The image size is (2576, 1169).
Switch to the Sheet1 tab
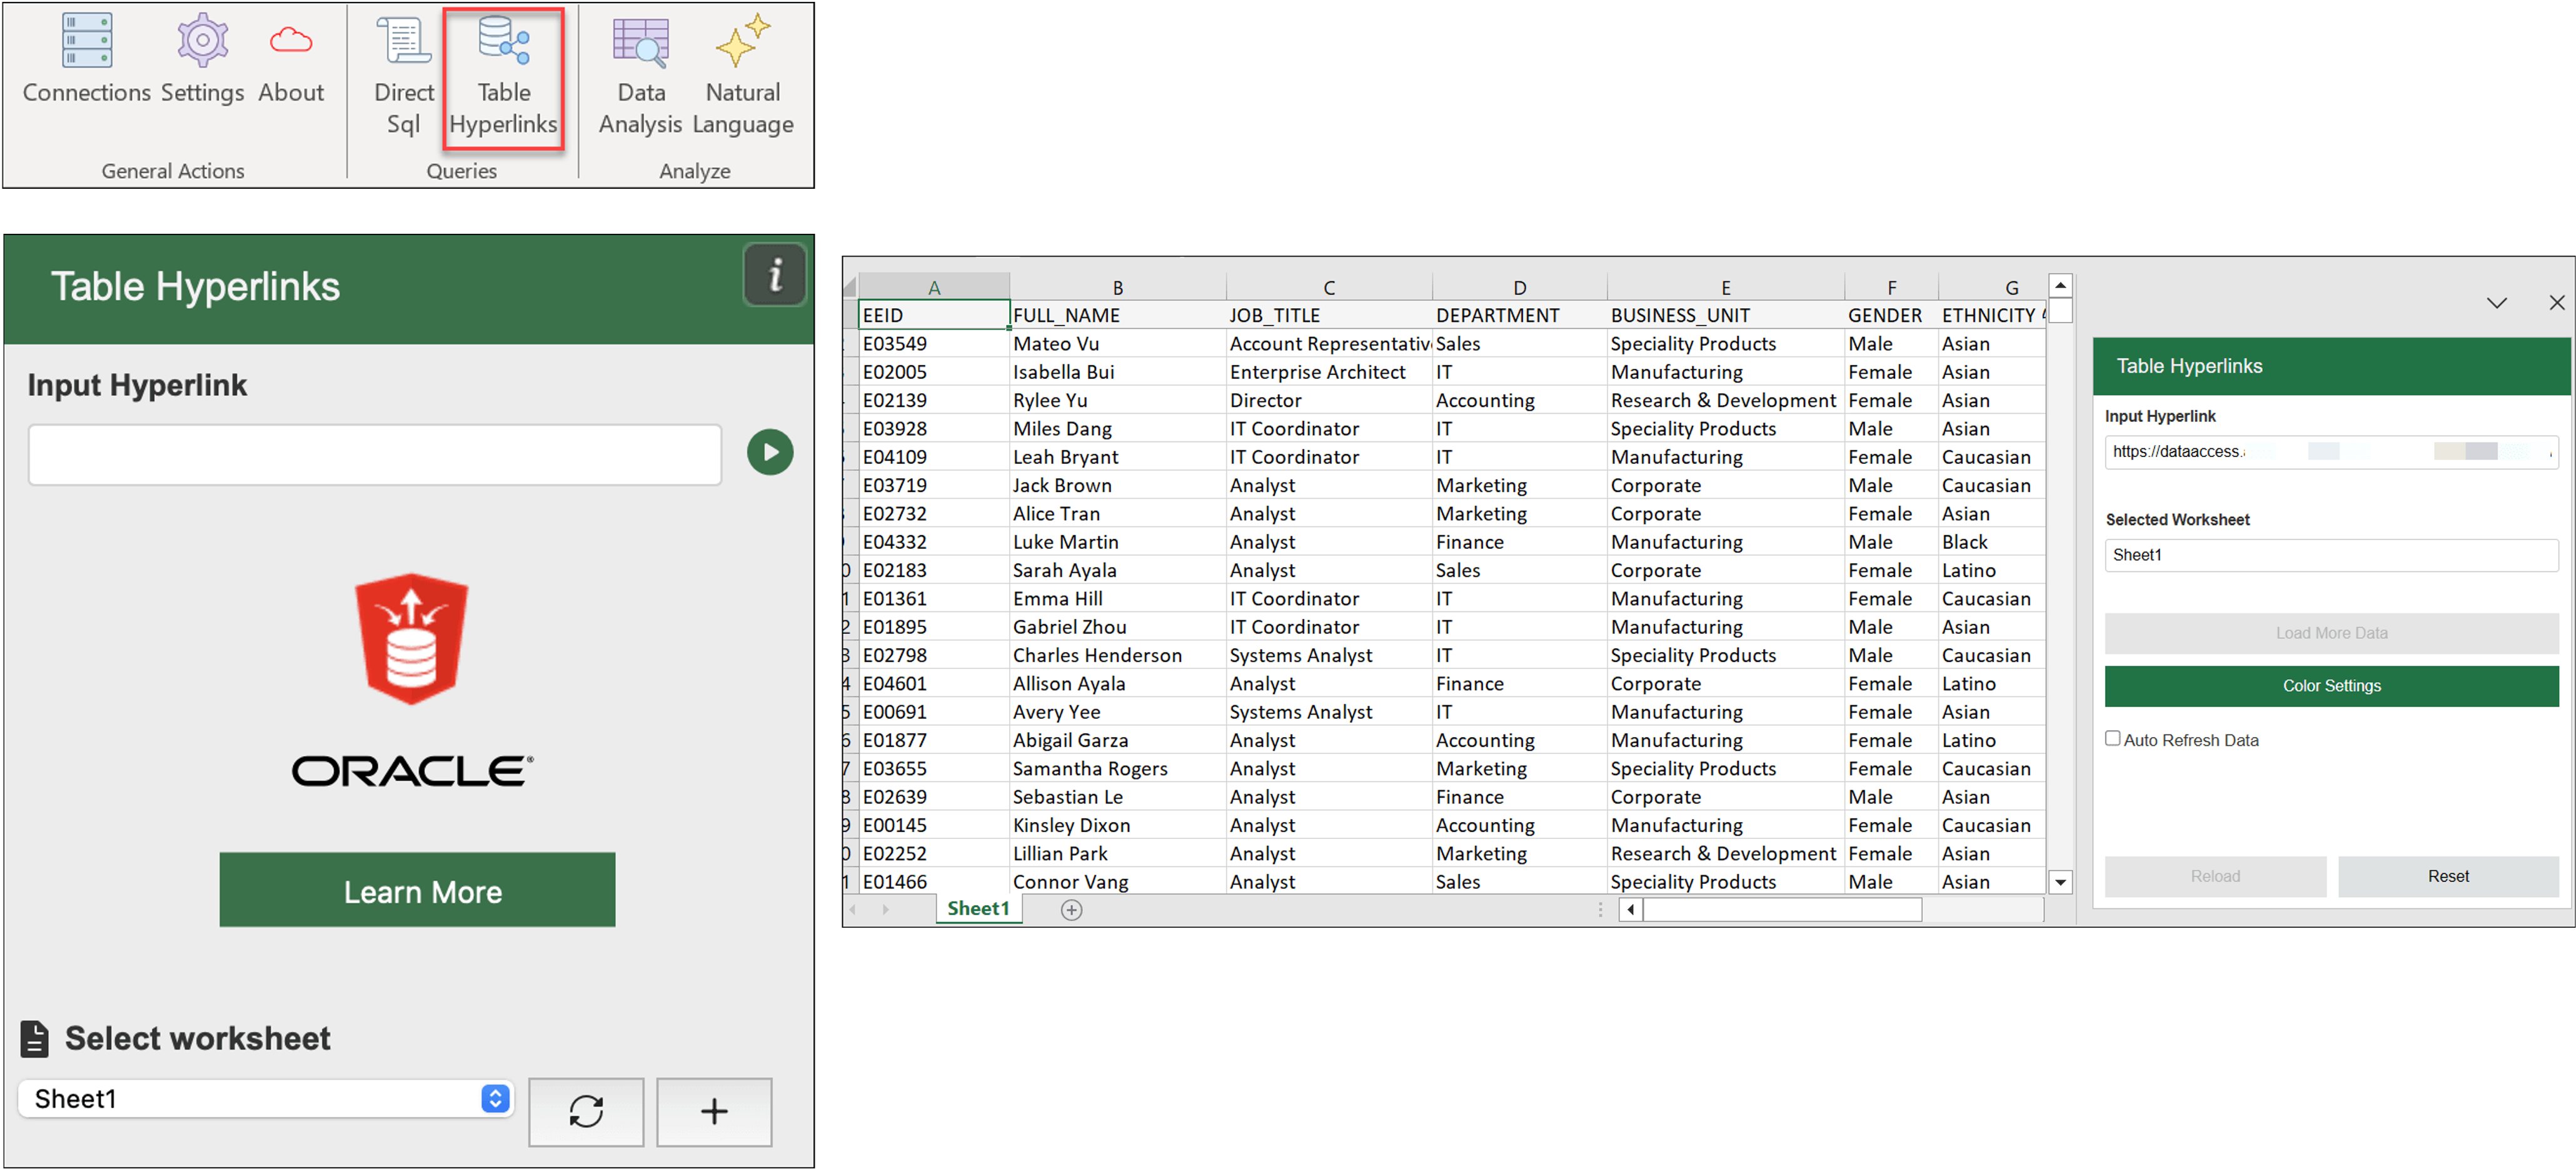pyautogui.click(x=977, y=908)
